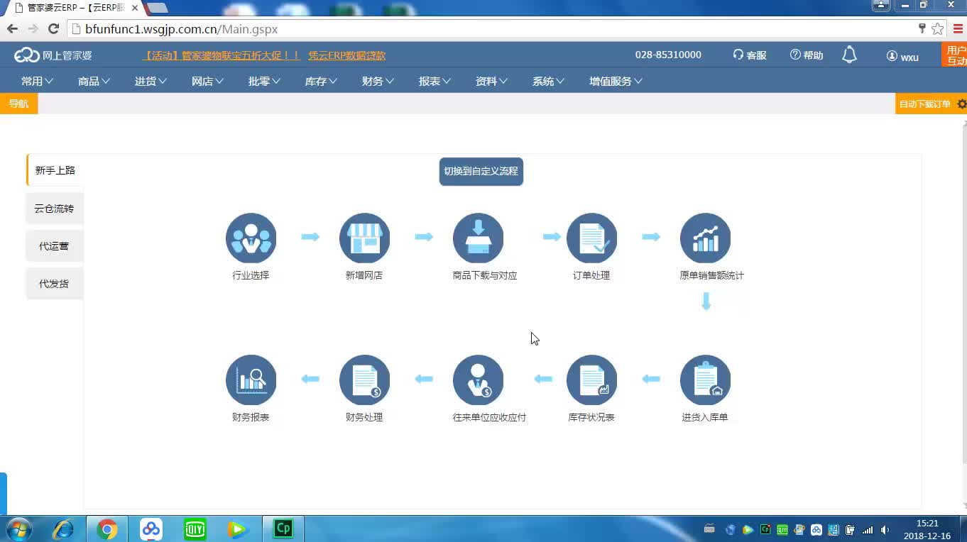
Task: Click the browser address bar
Action: (x=490, y=29)
